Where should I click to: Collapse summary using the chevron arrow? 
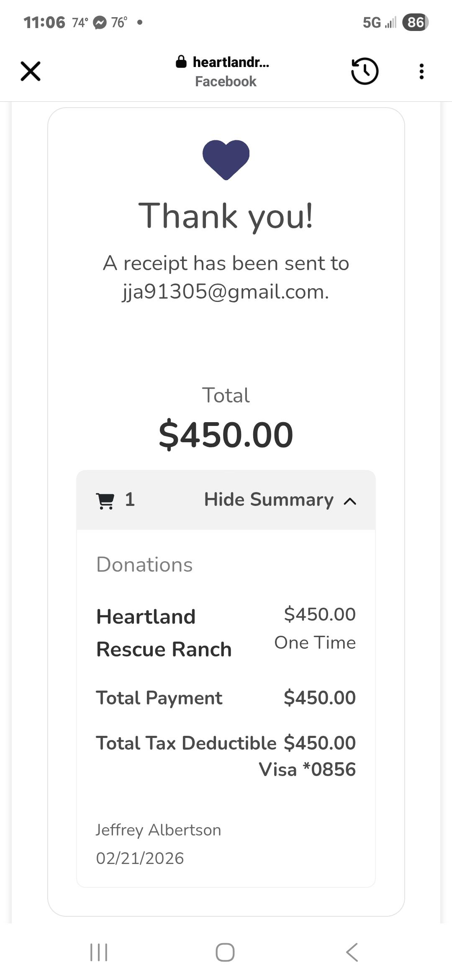(x=350, y=501)
